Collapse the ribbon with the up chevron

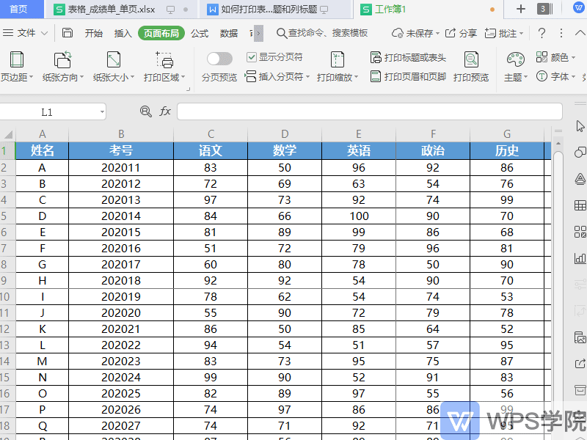tap(580, 33)
